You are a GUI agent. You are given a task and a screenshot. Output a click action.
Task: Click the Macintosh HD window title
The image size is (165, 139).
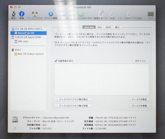pyautogui.click(x=82, y=7)
